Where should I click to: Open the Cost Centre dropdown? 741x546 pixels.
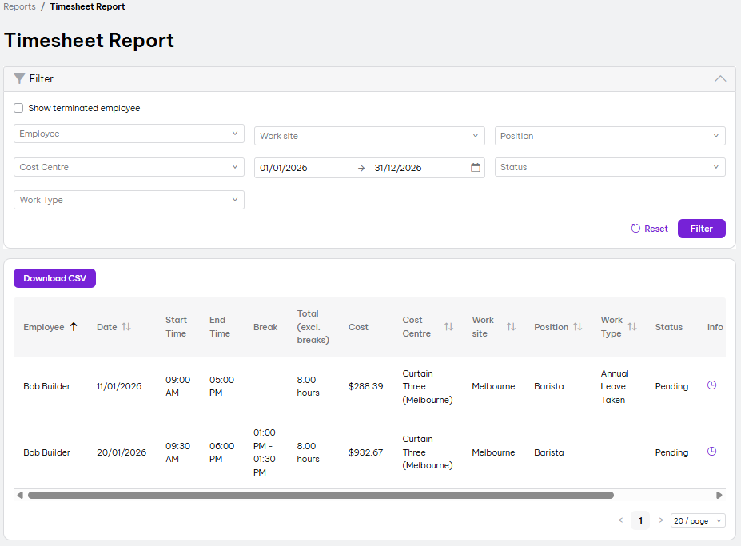click(x=129, y=167)
